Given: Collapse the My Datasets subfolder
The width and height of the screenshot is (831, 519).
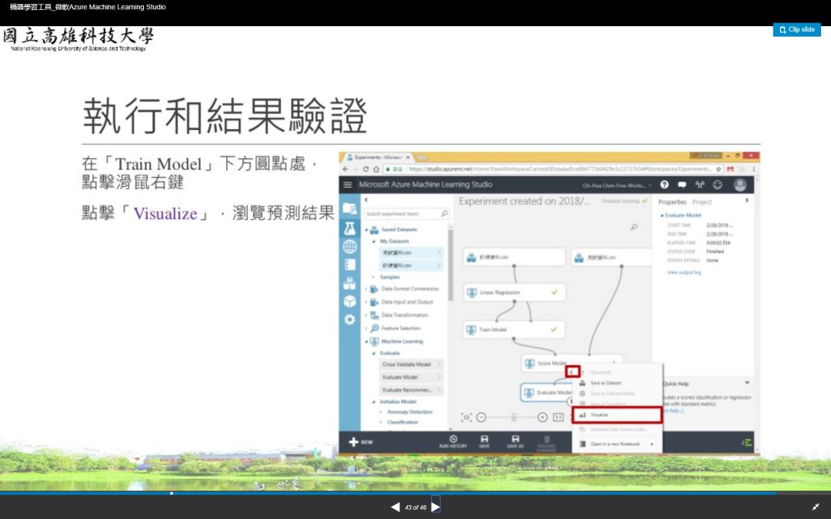Looking at the screenshot, I should [x=374, y=241].
